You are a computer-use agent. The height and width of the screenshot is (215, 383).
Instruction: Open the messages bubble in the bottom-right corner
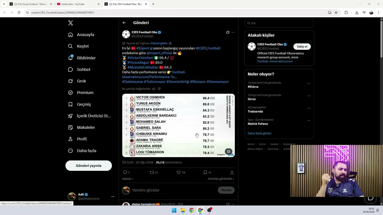pos(370,198)
